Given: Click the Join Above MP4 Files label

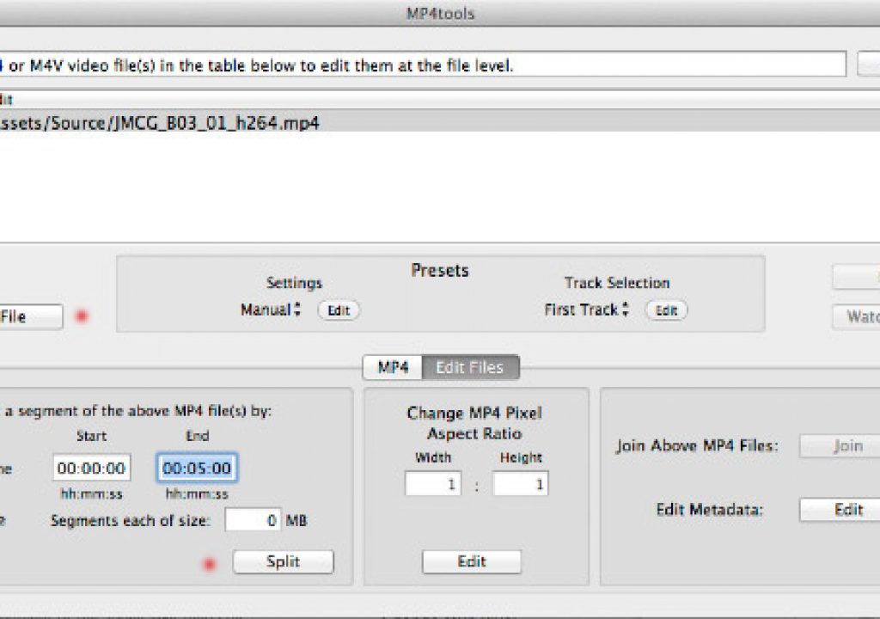Looking at the screenshot, I should pyautogui.click(x=698, y=446).
